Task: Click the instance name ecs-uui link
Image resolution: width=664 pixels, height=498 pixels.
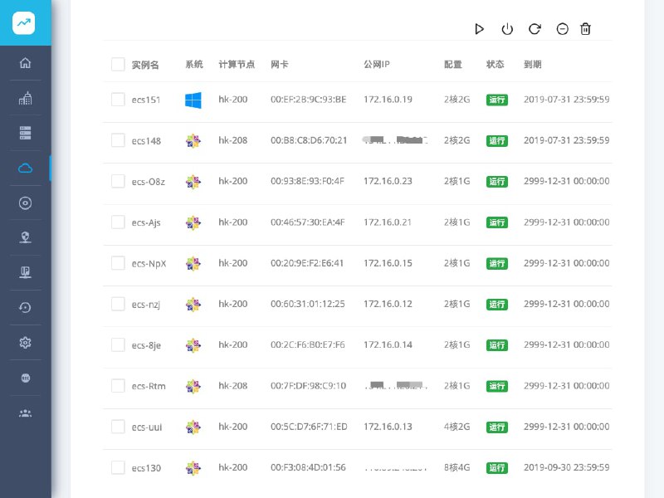Action: (x=147, y=427)
